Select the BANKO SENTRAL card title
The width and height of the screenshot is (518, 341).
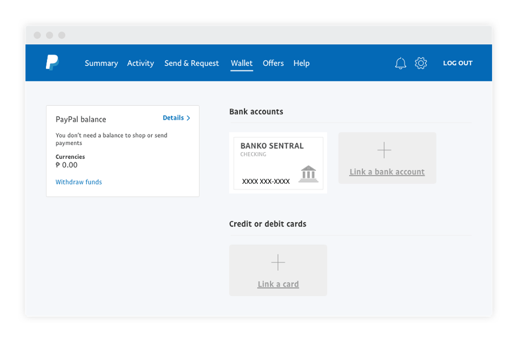(272, 146)
